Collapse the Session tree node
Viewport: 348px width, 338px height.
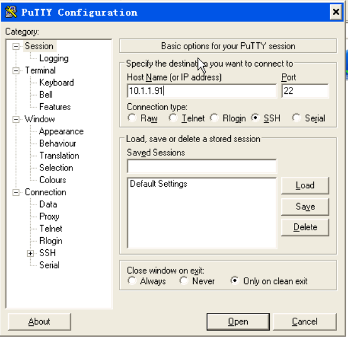16,46
